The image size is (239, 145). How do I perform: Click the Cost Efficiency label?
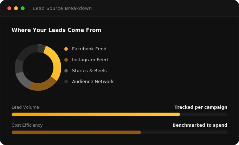tap(27, 125)
